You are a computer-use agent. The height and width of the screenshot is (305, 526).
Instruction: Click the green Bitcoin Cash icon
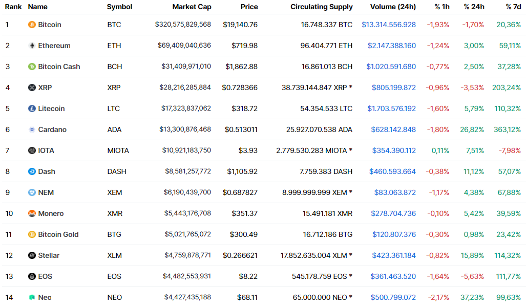[x=32, y=67]
